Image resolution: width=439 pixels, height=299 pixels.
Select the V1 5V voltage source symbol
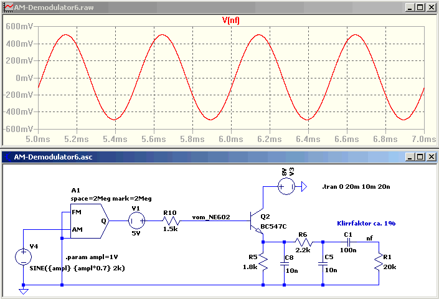click(136, 221)
